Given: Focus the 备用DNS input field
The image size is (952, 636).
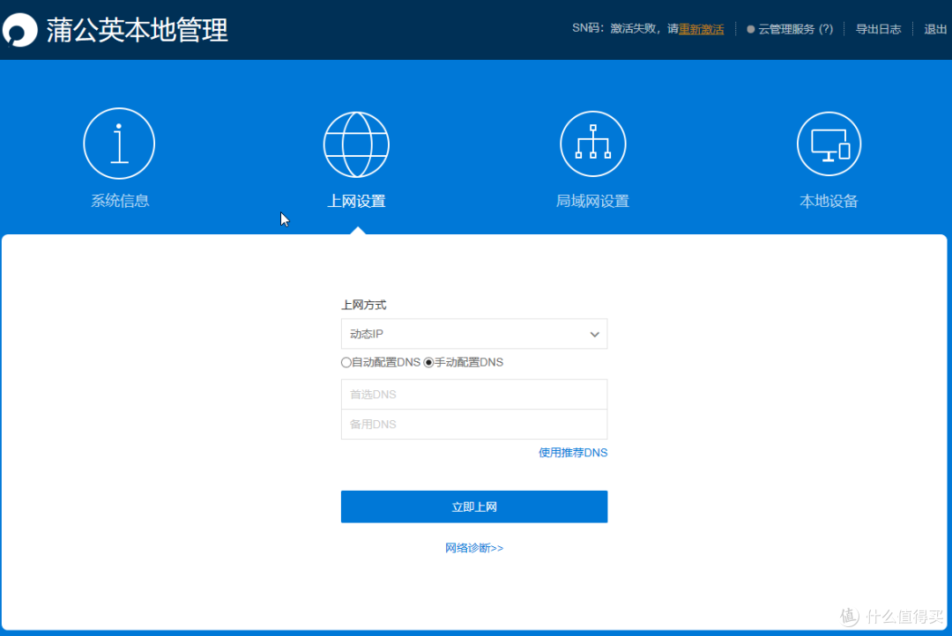Looking at the screenshot, I should tap(474, 425).
